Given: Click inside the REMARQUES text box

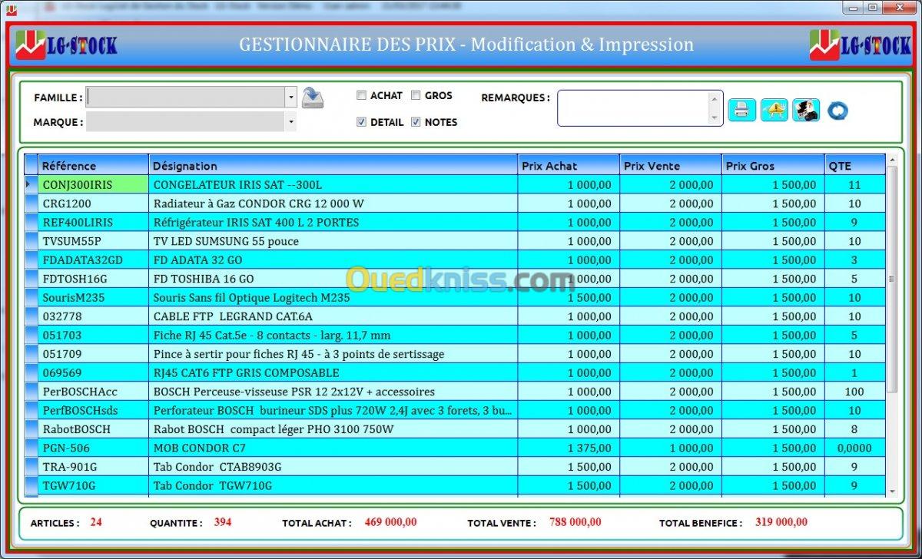Looking at the screenshot, I should (x=632, y=108).
